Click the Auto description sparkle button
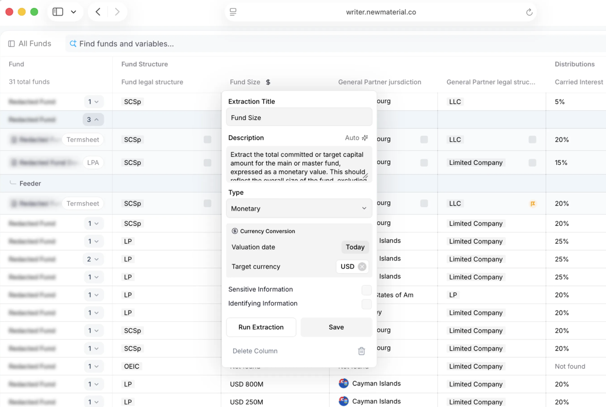The image size is (606, 407). tap(357, 138)
